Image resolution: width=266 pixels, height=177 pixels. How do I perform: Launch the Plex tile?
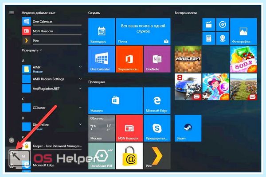click(157, 156)
